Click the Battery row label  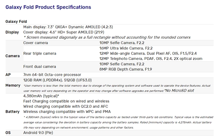point(12,112)
